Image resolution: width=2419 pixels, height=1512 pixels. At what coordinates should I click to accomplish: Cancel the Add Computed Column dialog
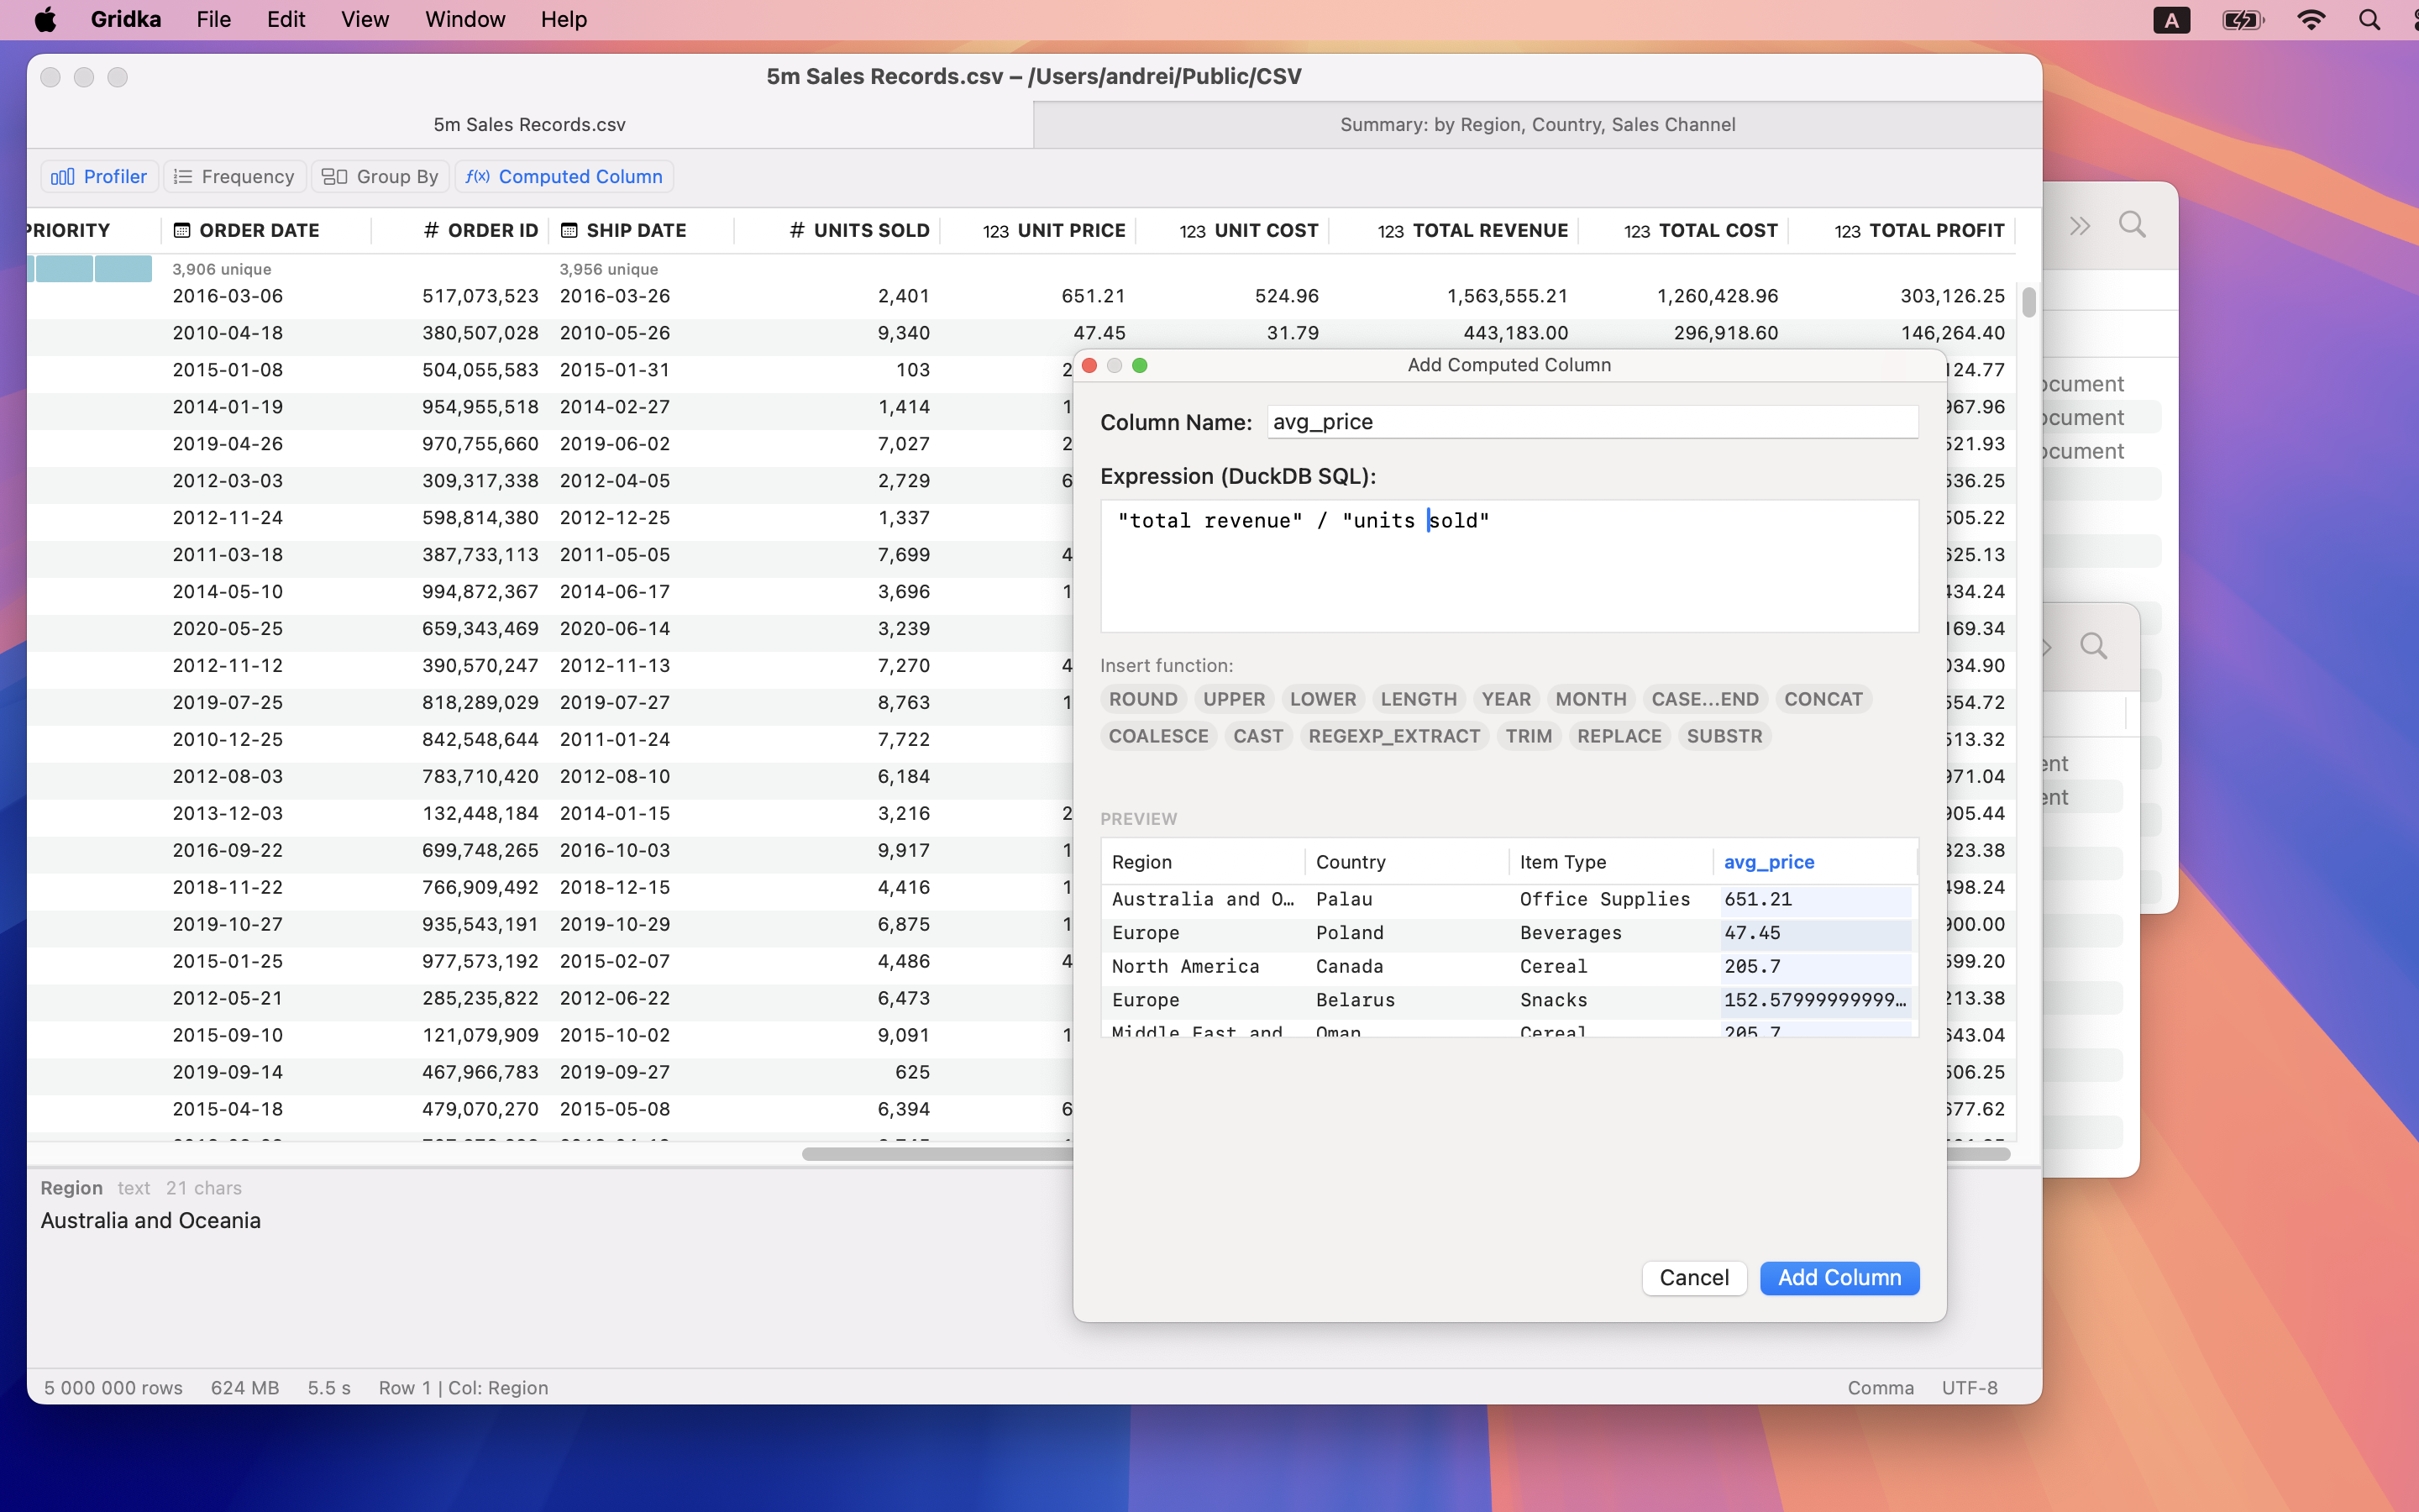1693,1277
